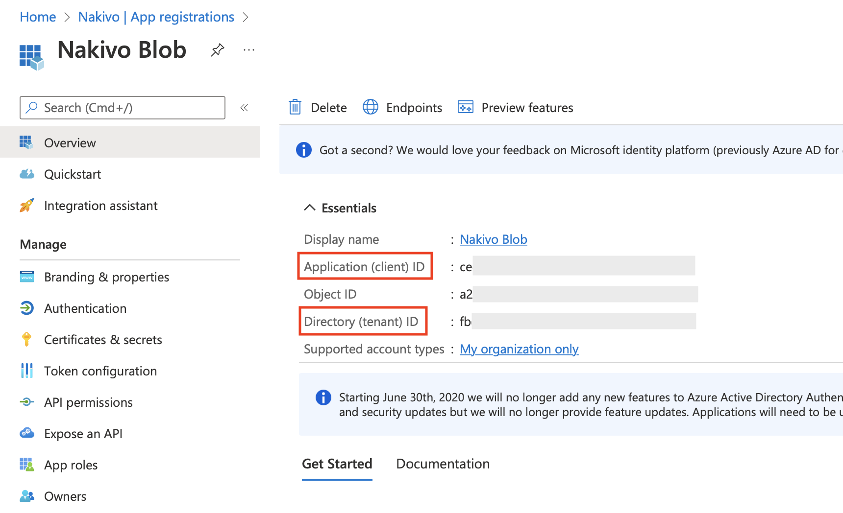Click the Delete trash can icon
The width and height of the screenshot is (843, 513).
tap(295, 107)
